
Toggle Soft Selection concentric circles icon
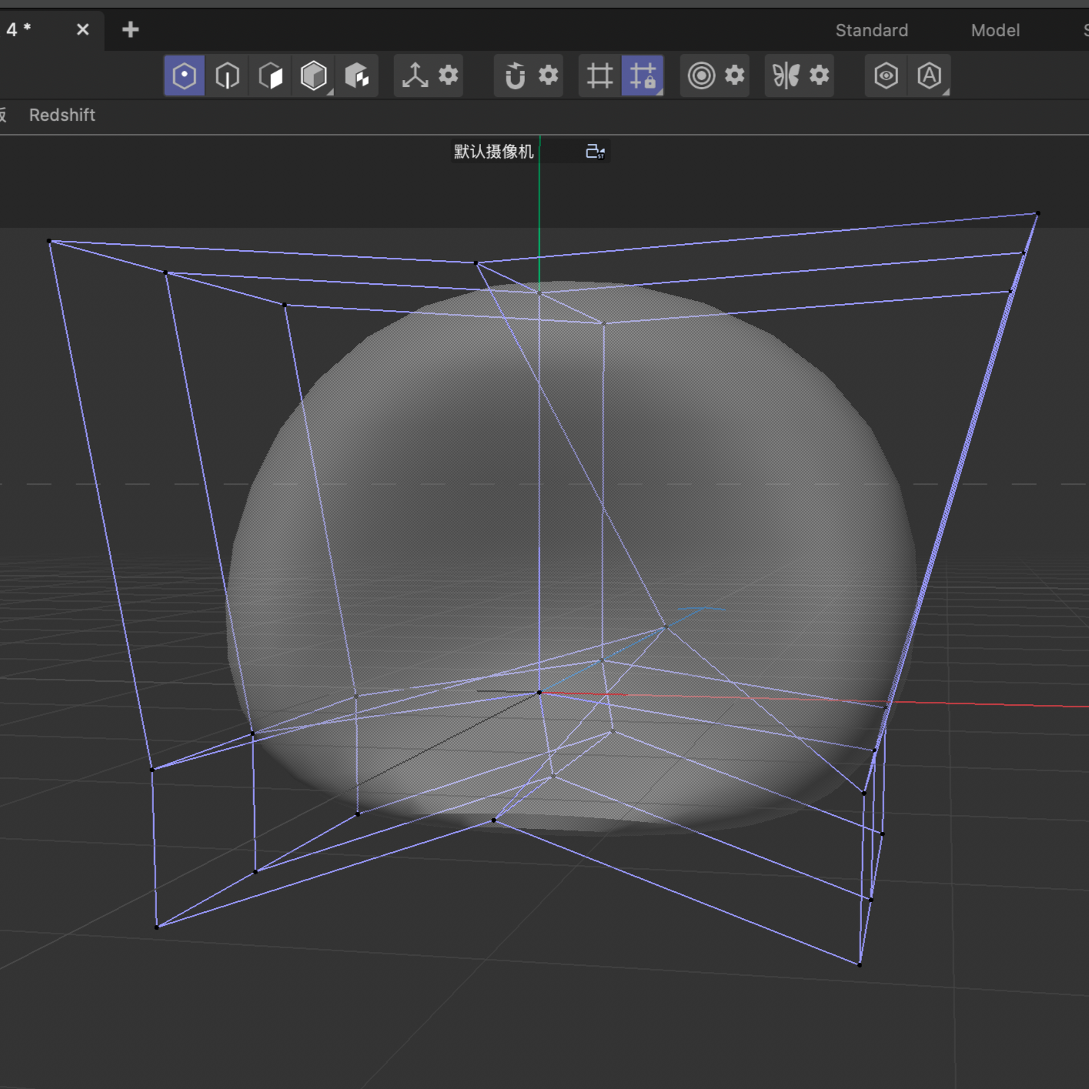pyautogui.click(x=701, y=75)
